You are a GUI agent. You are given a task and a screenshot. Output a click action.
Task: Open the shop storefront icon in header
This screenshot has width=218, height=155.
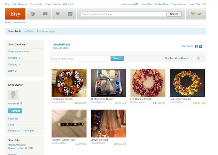coord(70,14)
